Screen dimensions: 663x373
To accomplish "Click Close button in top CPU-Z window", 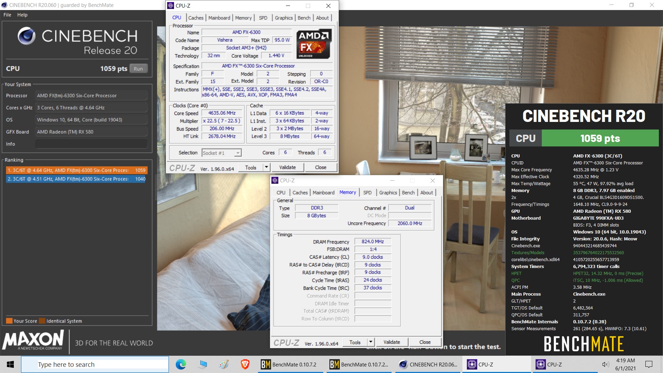I will pos(320,168).
